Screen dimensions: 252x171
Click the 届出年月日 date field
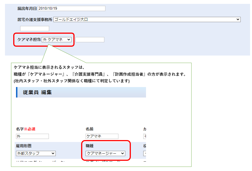[x=71, y=8]
